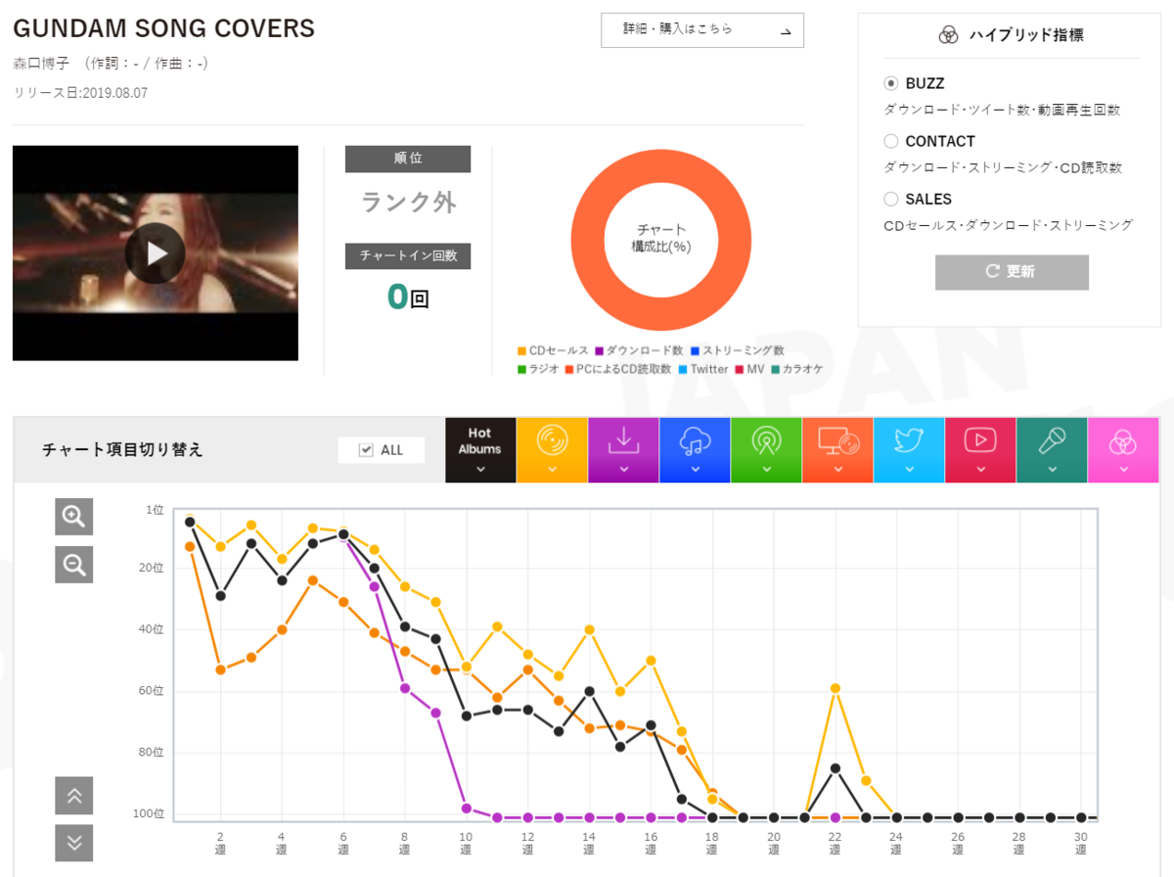Toggle the blue streaming cloud icon
The height and width of the screenshot is (877, 1174).
pyautogui.click(x=695, y=450)
